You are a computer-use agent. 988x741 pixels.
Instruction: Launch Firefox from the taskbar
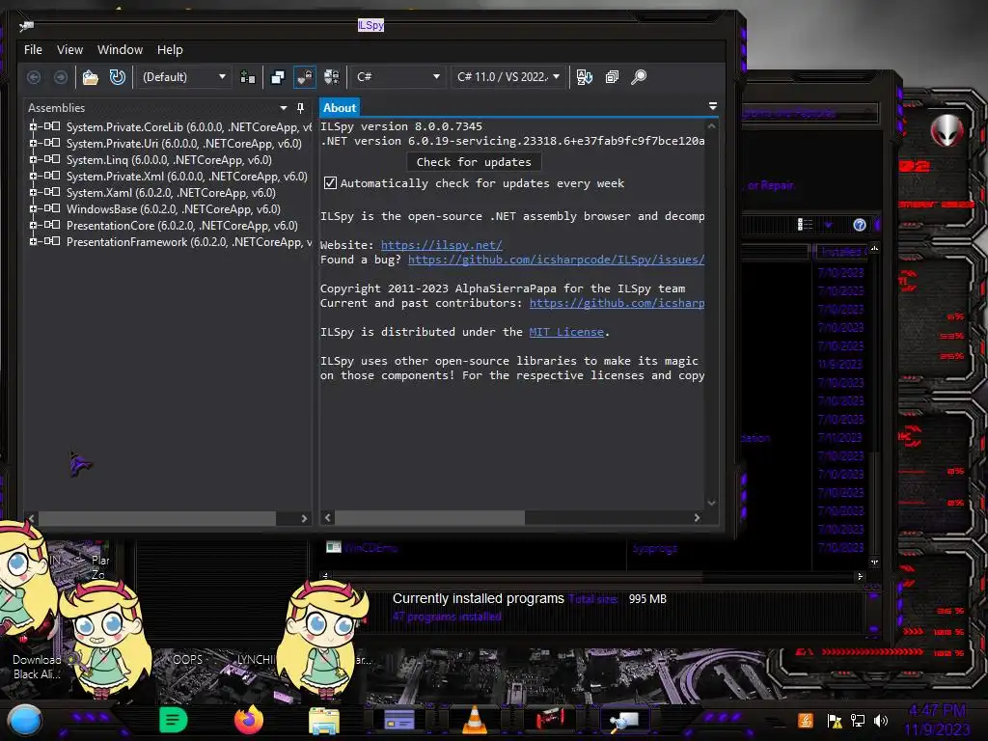[x=249, y=720]
